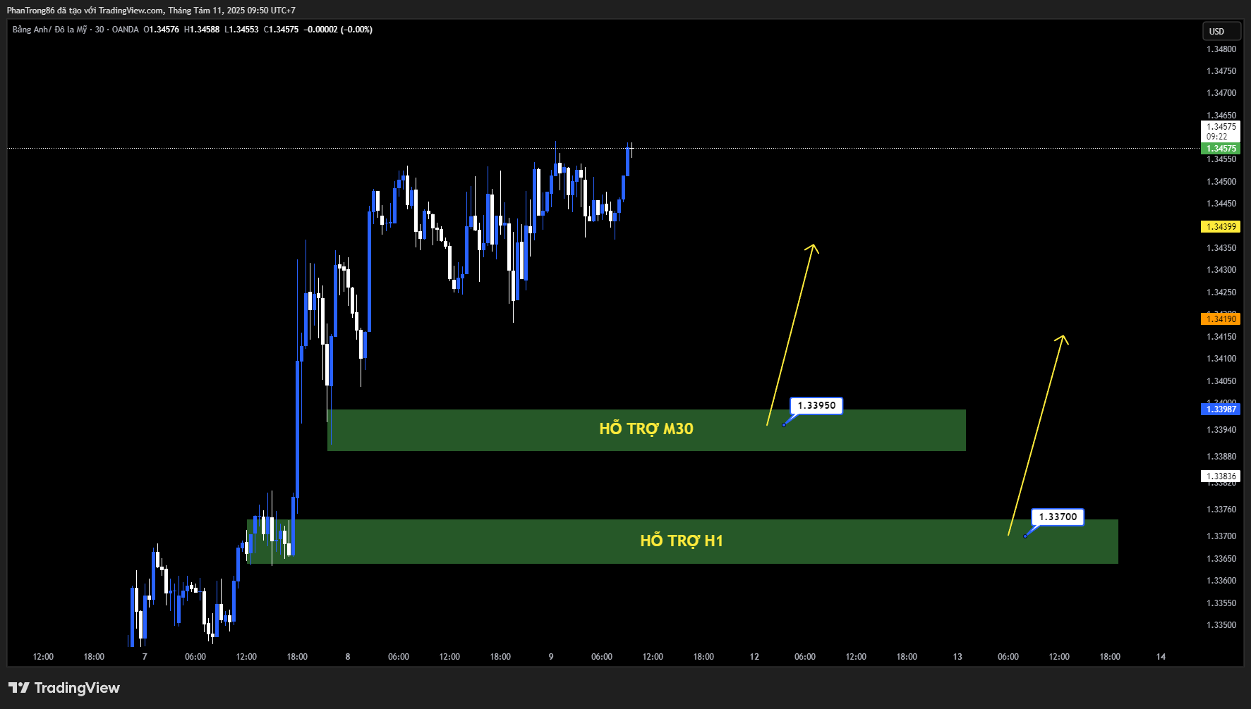Click the 1.34000-level 1.34050 scale value
The image size is (1251, 709).
[1221, 381]
